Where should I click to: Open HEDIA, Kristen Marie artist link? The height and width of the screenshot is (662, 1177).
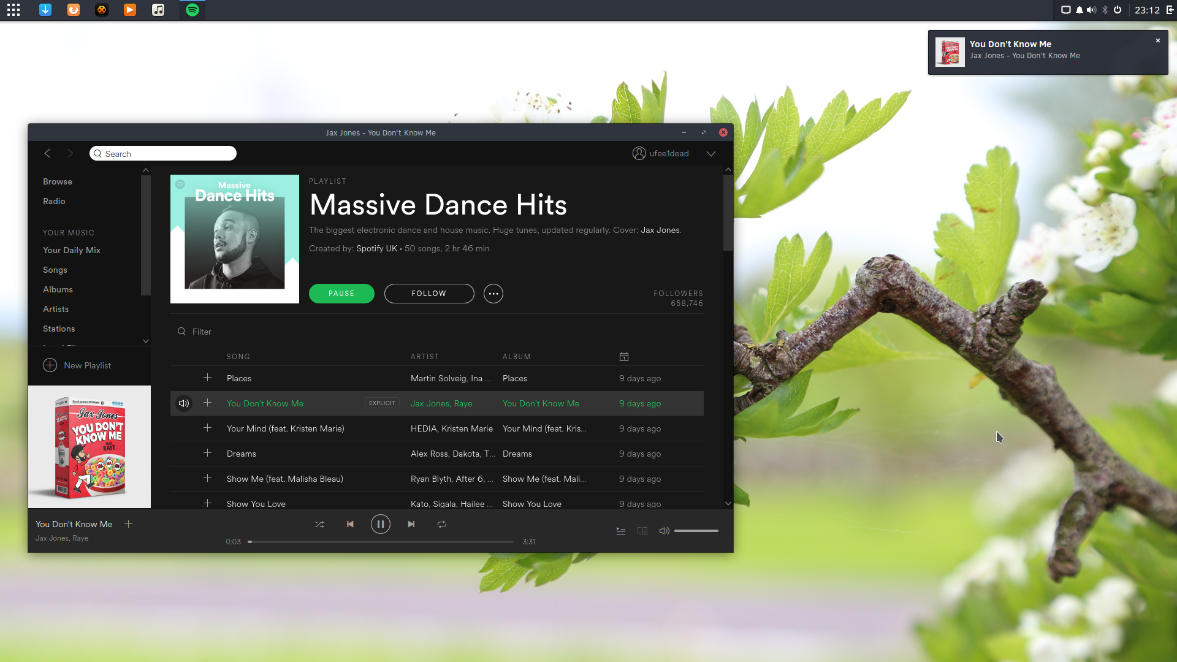[452, 428]
